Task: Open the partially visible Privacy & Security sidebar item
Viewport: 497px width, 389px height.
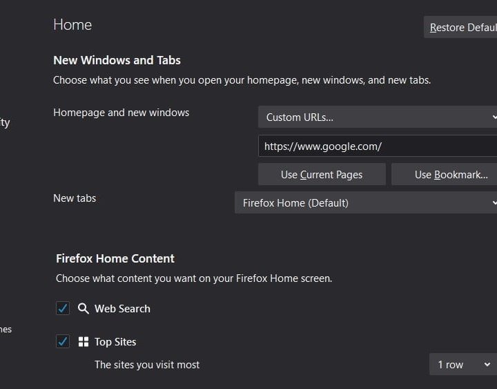Action: (x=5, y=123)
